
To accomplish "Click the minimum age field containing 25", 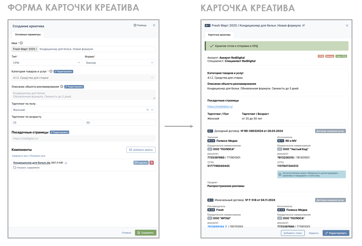I will (47, 123).
